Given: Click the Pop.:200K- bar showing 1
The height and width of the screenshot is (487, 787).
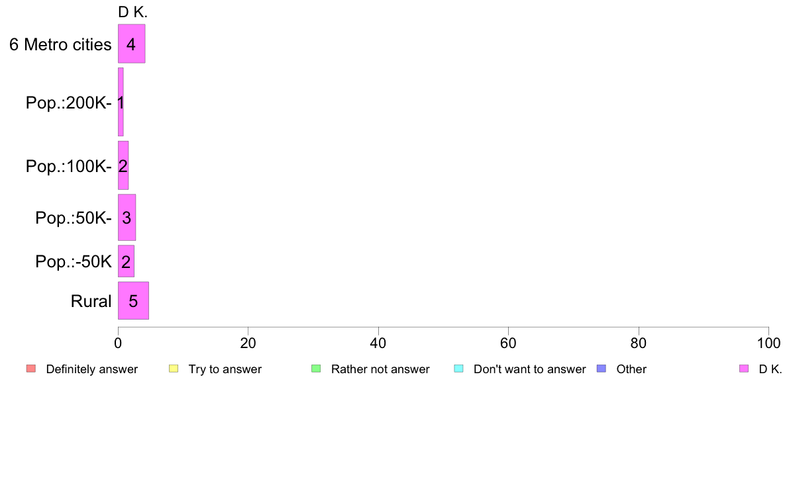Looking at the screenshot, I should [x=121, y=103].
